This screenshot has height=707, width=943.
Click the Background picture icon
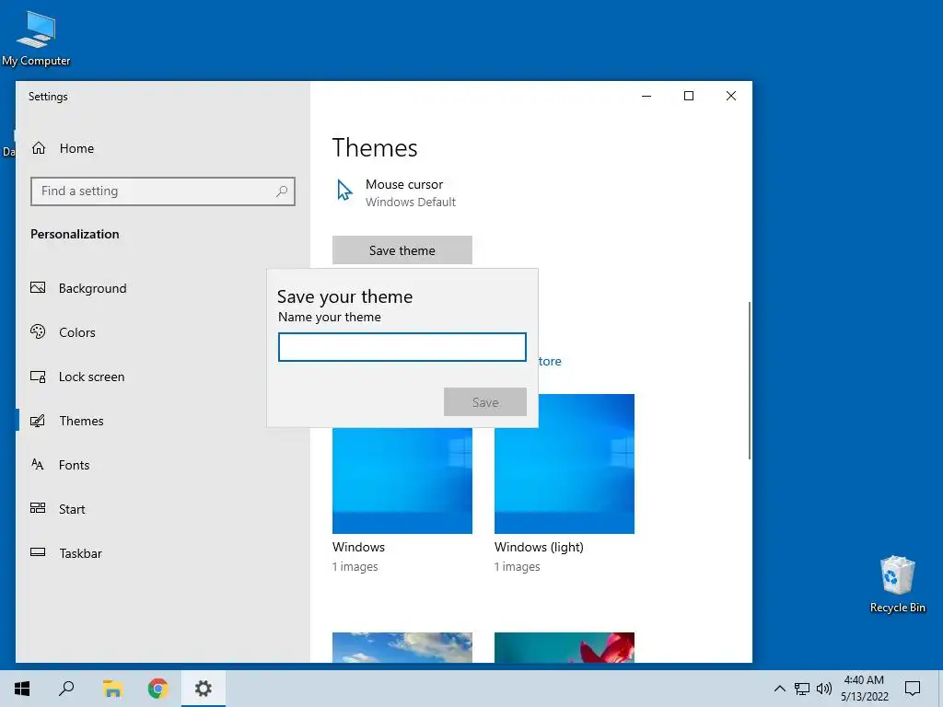click(38, 288)
